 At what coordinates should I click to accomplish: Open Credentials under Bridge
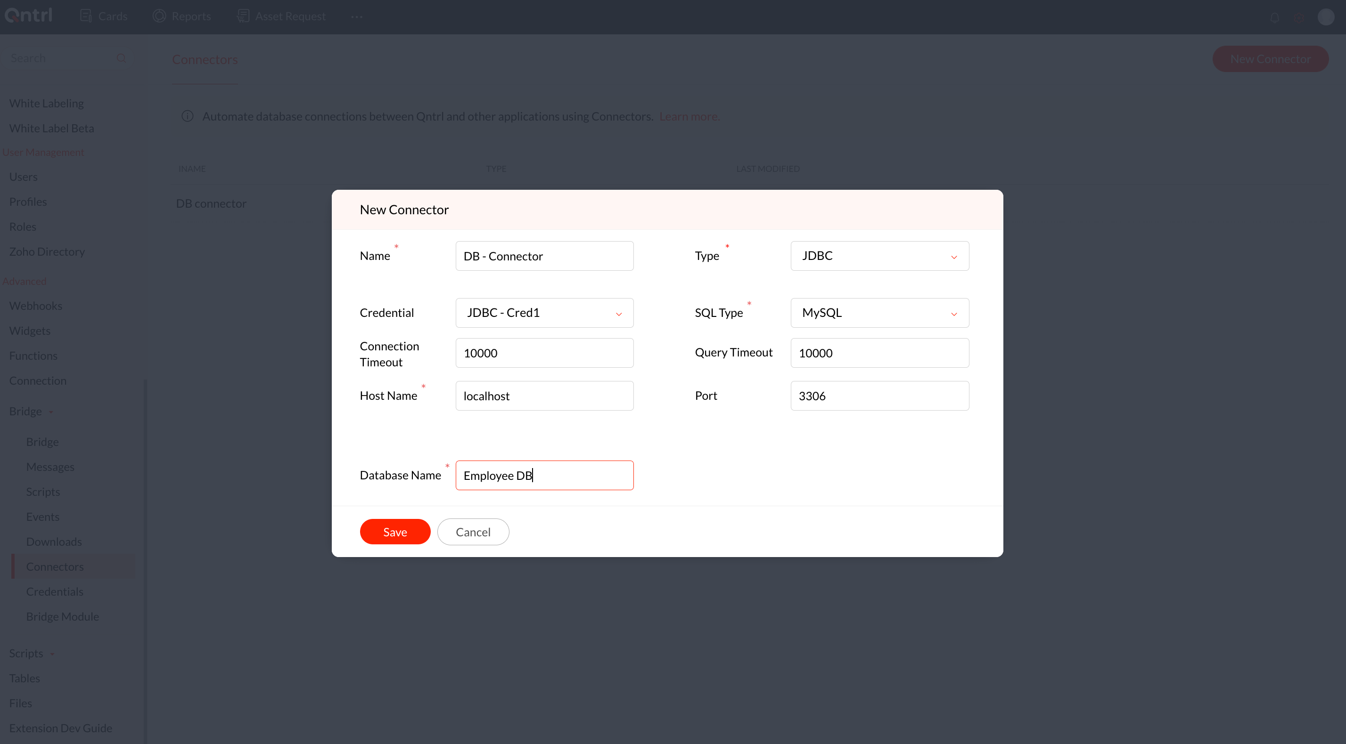click(x=55, y=591)
